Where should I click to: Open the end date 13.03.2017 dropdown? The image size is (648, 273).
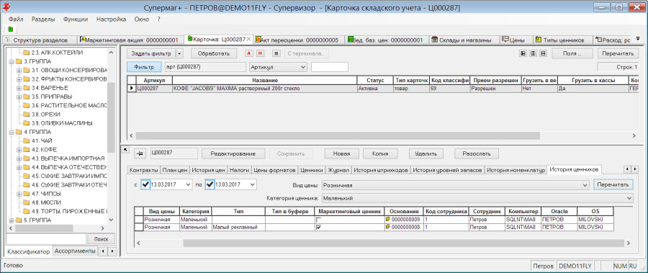pos(253,185)
